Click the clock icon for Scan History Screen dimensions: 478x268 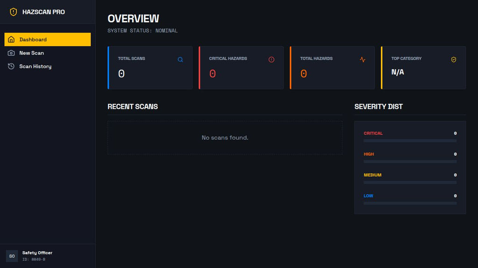tap(11, 67)
